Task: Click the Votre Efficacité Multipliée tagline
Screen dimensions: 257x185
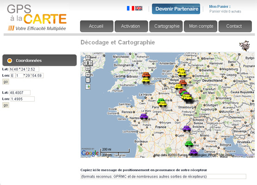Action: (x=40, y=29)
